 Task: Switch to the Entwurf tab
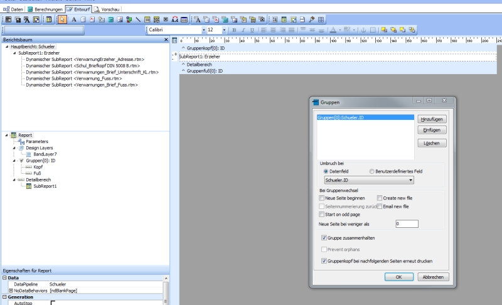(78, 9)
